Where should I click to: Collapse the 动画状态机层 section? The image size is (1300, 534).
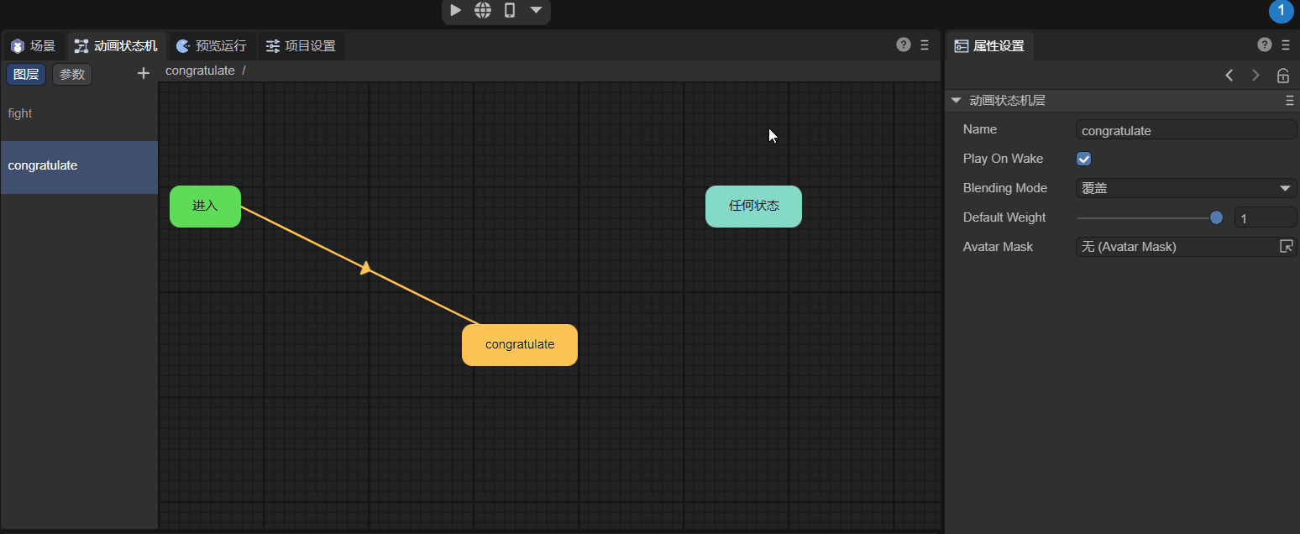point(956,101)
